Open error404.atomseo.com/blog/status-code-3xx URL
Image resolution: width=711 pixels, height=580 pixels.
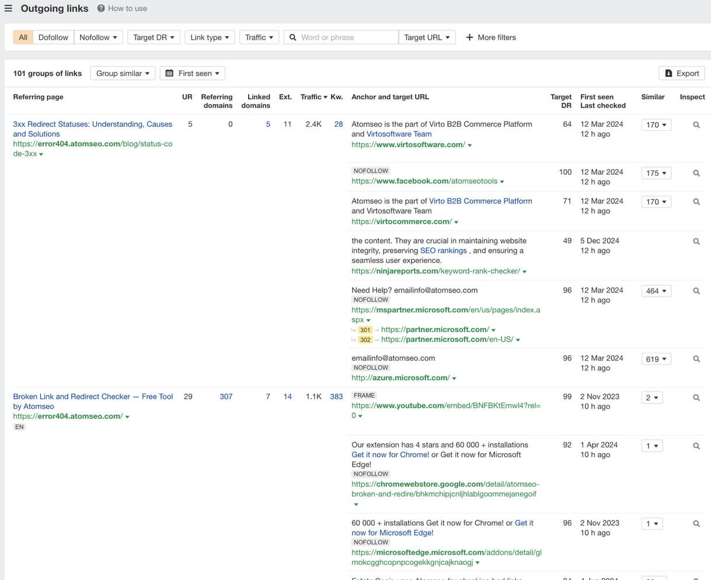point(93,148)
